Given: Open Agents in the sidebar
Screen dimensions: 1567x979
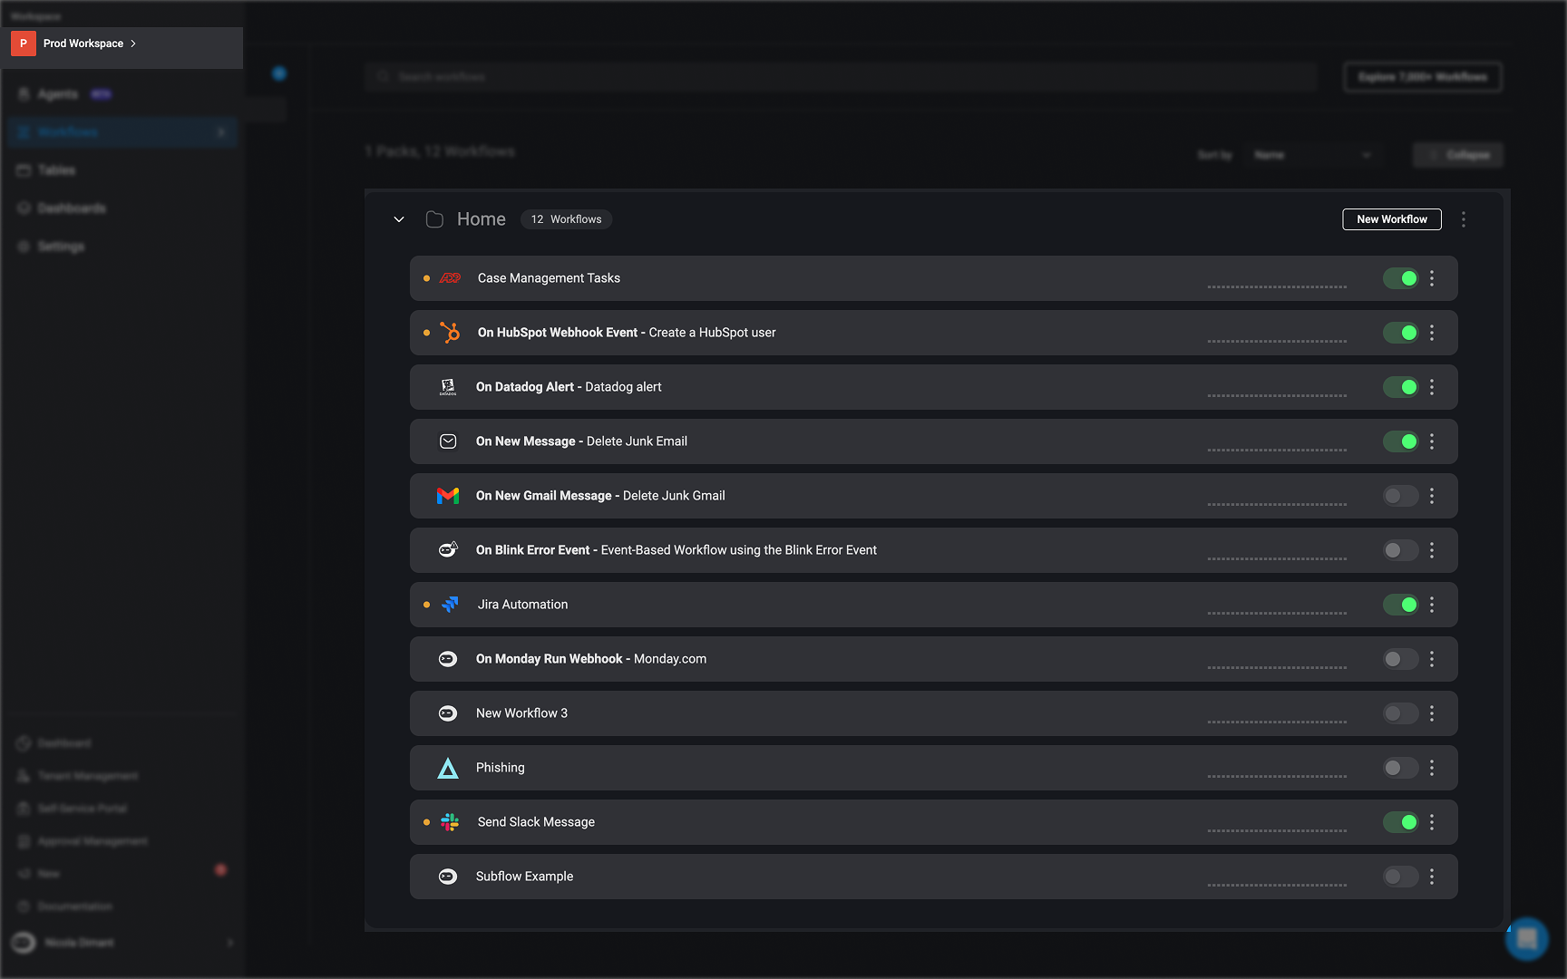Looking at the screenshot, I should 58,94.
